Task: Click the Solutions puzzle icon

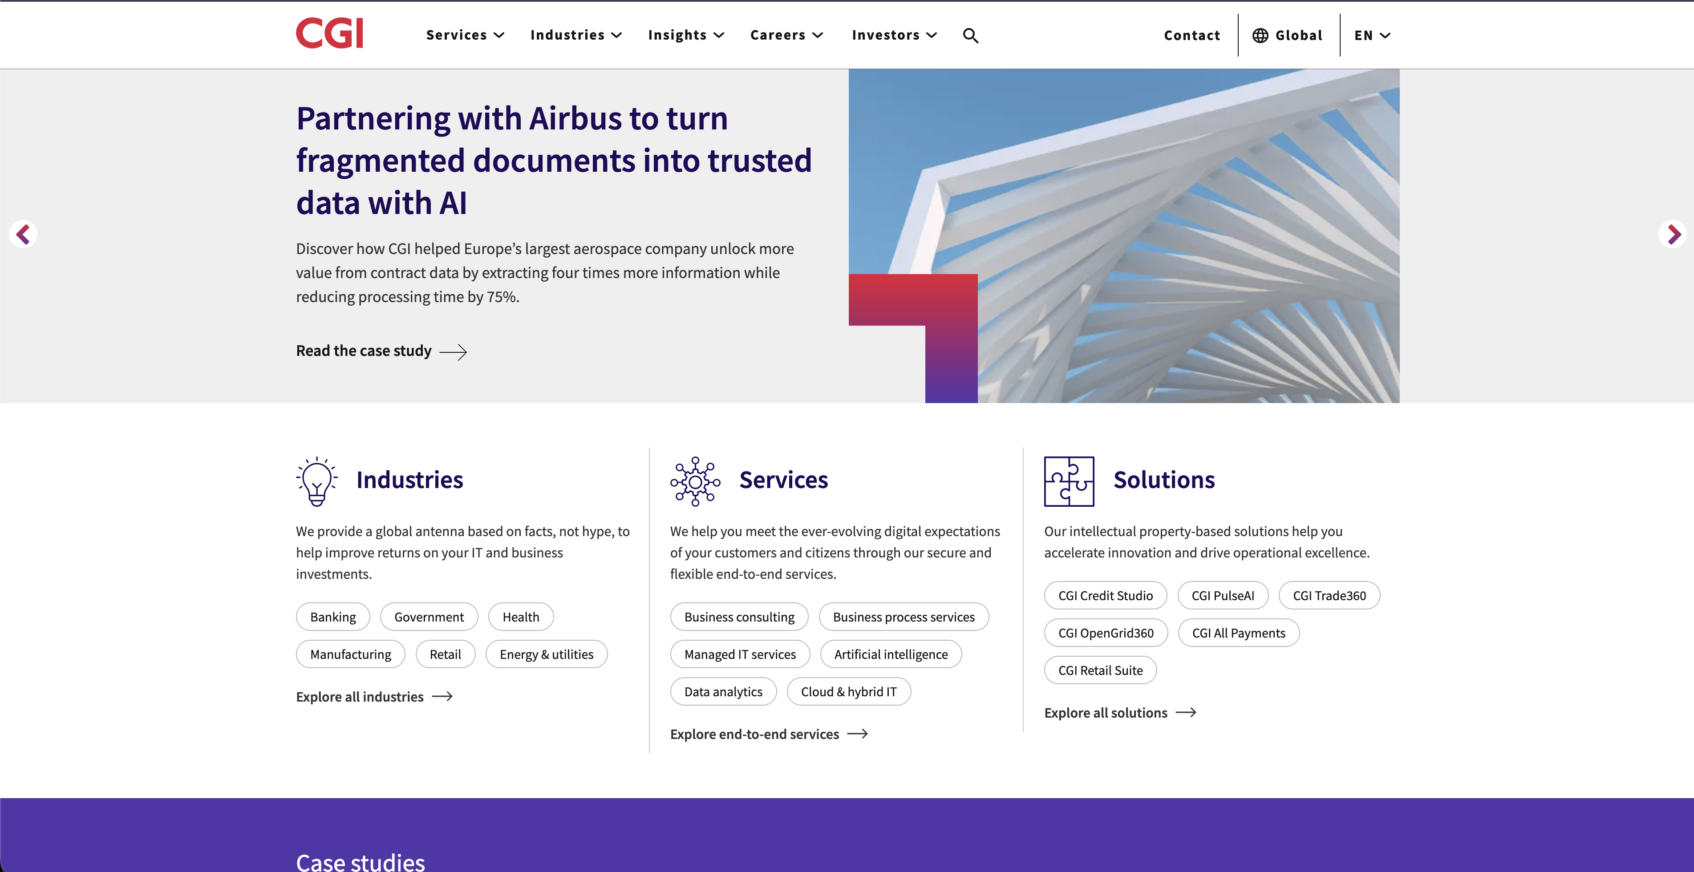Action: [1069, 481]
